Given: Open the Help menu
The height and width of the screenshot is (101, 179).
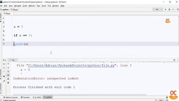Looking at the screenshot, I should coord(62,6).
